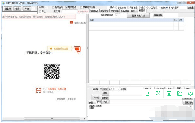Tick the 停止 checkbox
This screenshot has height=123, width=195.
pos(40,11)
